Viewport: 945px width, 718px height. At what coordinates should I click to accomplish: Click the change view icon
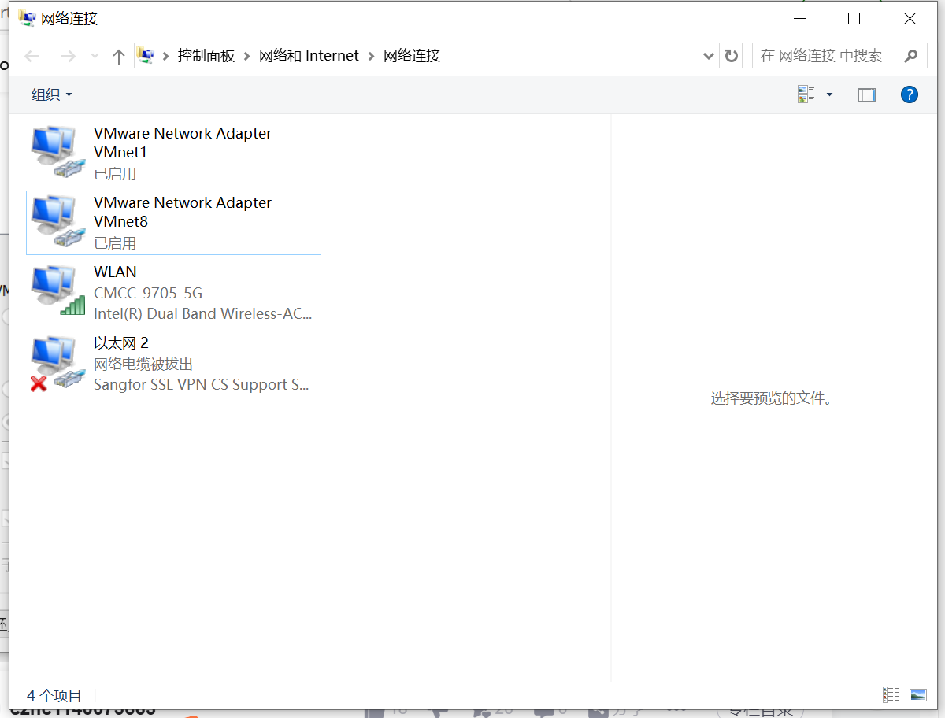[806, 94]
